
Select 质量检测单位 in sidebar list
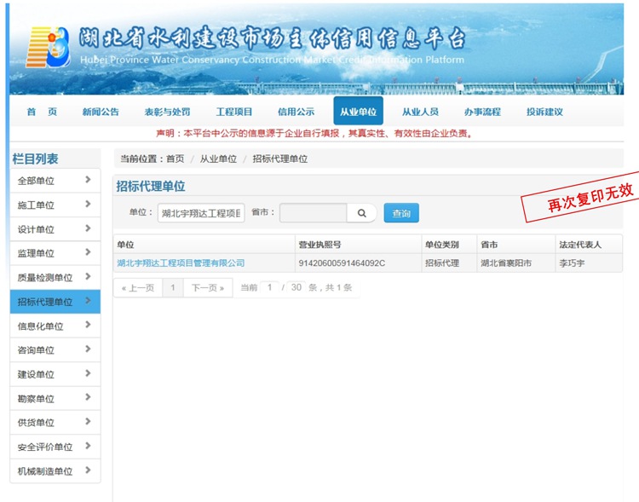click(55, 277)
